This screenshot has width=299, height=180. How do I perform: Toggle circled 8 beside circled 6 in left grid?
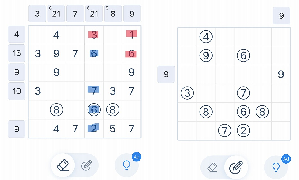[113, 110]
